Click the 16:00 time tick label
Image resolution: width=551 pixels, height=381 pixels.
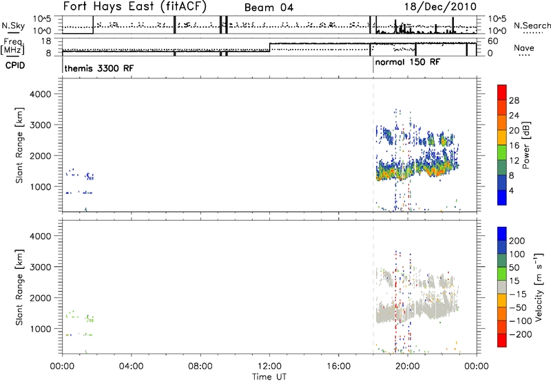pyautogui.click(x=338, y=367)
